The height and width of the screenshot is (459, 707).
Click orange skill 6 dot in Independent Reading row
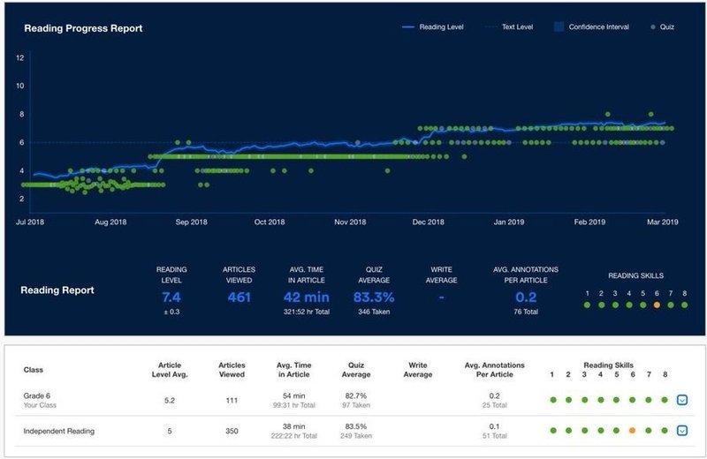coord(632,431)
